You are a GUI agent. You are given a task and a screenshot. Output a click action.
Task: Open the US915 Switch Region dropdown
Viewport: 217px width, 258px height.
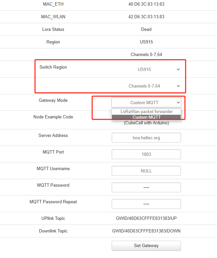tap(146, 70)
